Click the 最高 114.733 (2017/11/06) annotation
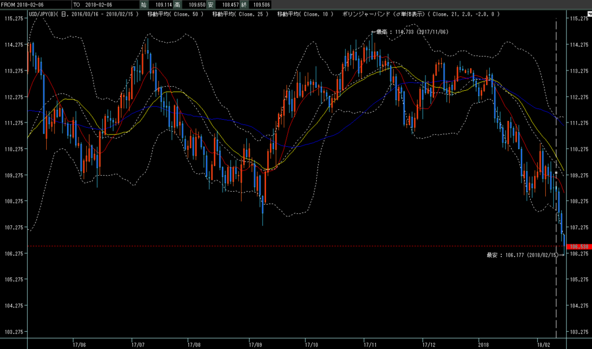Viewport: 592px width, 349px height. pos(410,32)
